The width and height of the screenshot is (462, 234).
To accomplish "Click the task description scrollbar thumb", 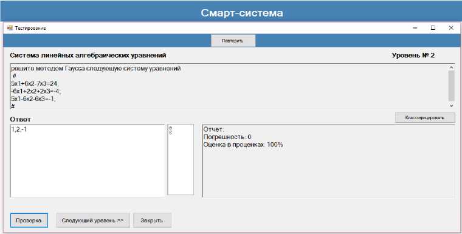I will point(451,86).
